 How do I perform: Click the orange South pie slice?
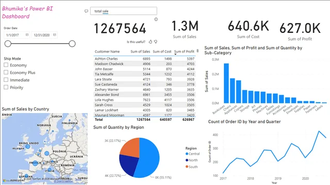[x=130, y=148]
